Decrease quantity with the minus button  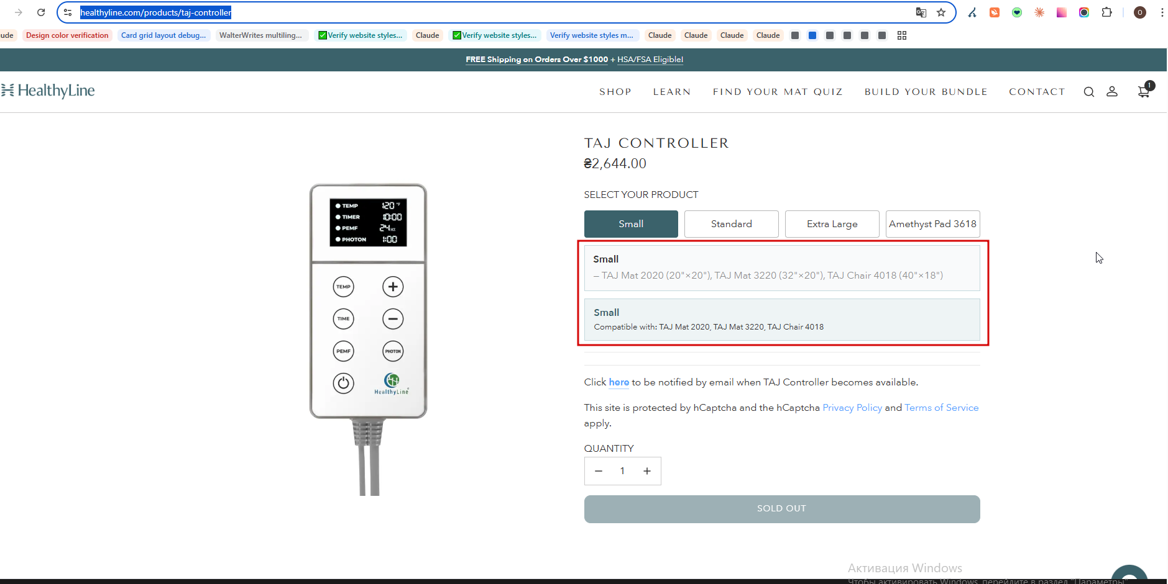599,471
